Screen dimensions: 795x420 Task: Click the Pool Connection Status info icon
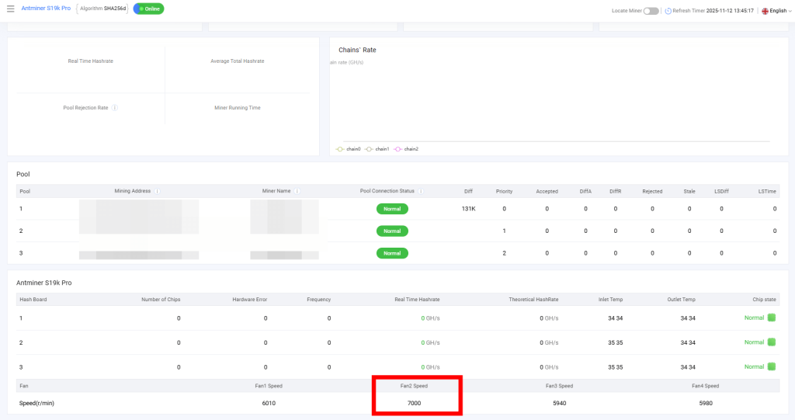(x=420, y=191)
